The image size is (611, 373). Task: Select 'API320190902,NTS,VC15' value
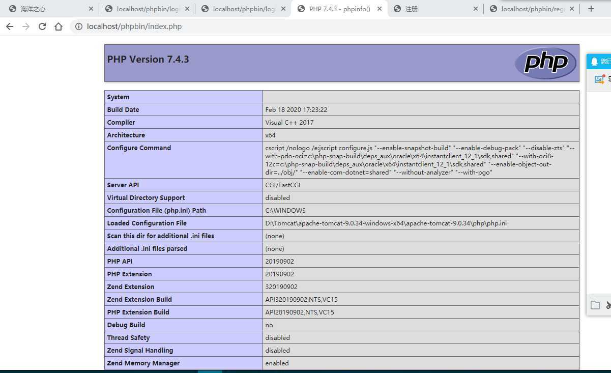tap(301, 299)
